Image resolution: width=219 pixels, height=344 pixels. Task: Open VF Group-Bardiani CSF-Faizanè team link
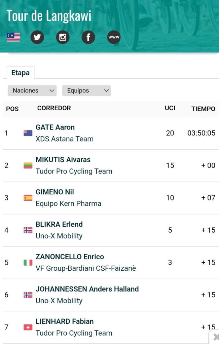click(86, 268)
